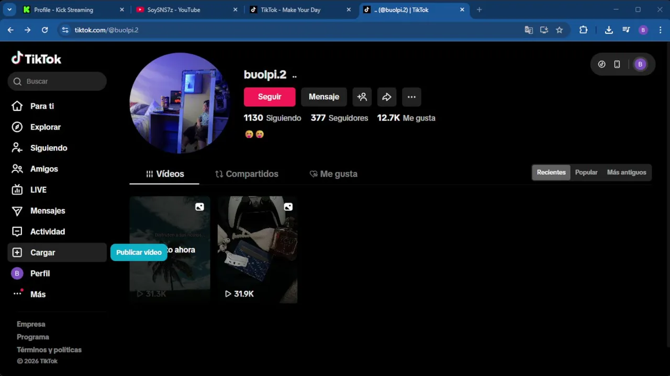Viewport: 670px width, 376px height.
Task: Click the address bar URL
Action: pyautogui.click(x=106, y=30)
